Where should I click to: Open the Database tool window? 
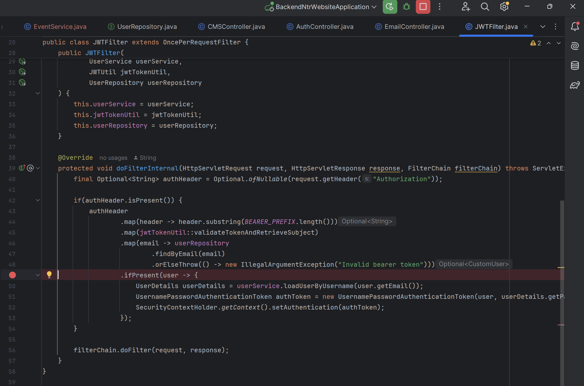click(x=575, y=66)
